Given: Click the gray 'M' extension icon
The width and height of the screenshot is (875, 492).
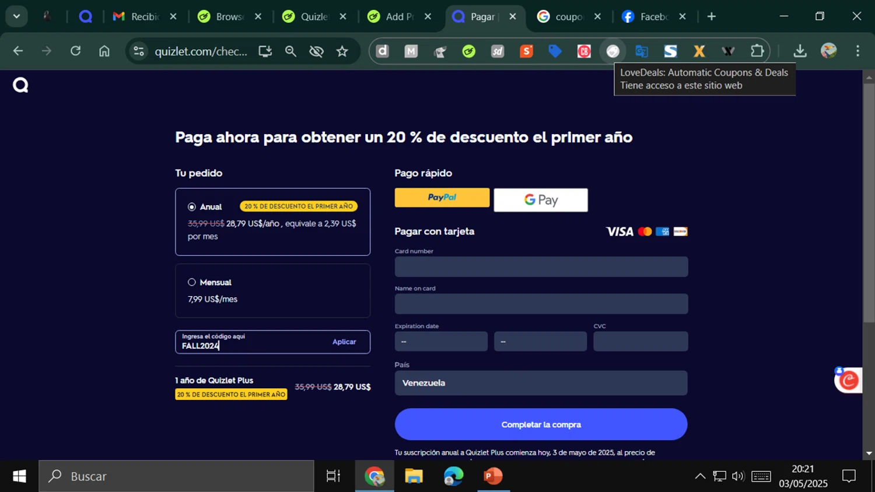Looking at the screenshot, I should tap(411, 51).
